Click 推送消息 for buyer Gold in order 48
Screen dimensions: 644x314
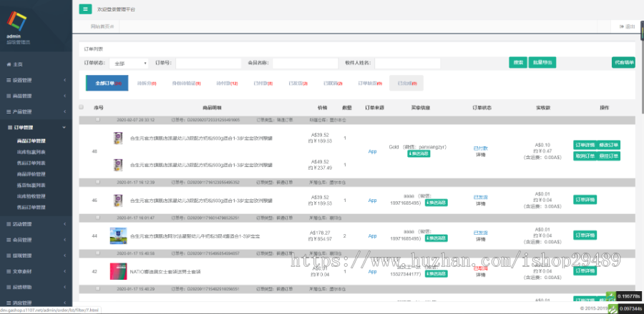click(419, 154)
